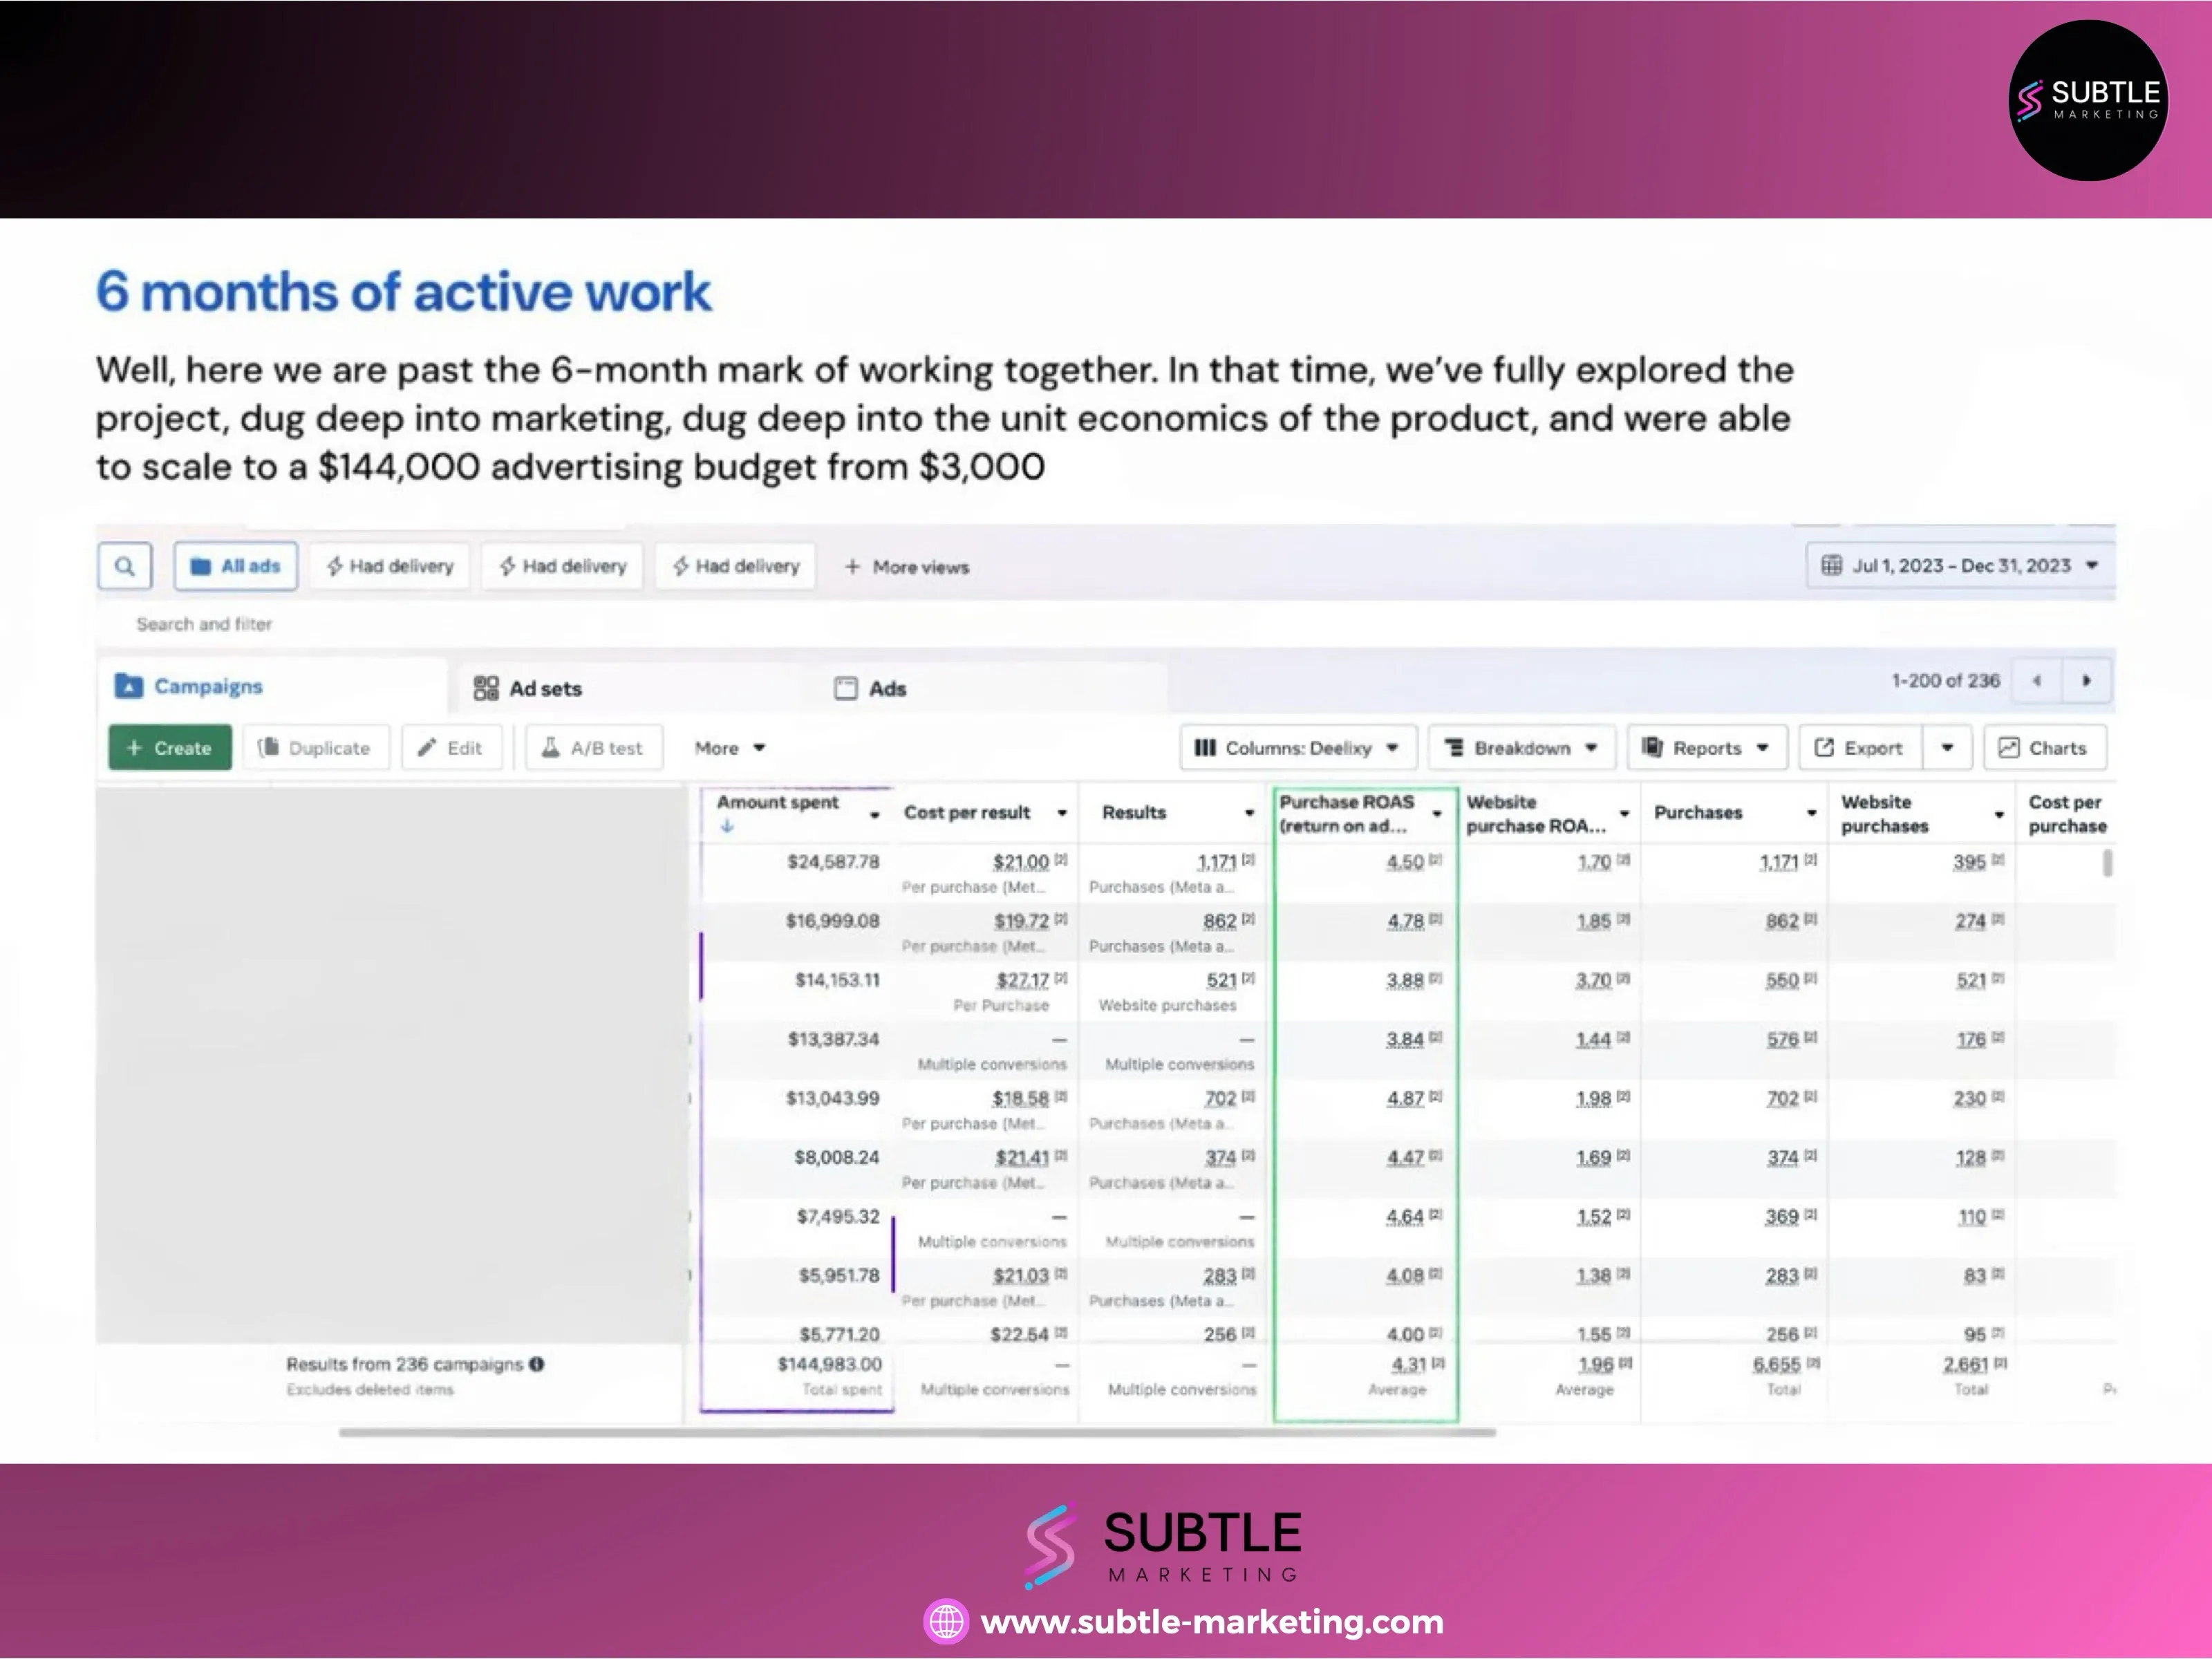Open the Export options arrow

(x=1947, y=747)
